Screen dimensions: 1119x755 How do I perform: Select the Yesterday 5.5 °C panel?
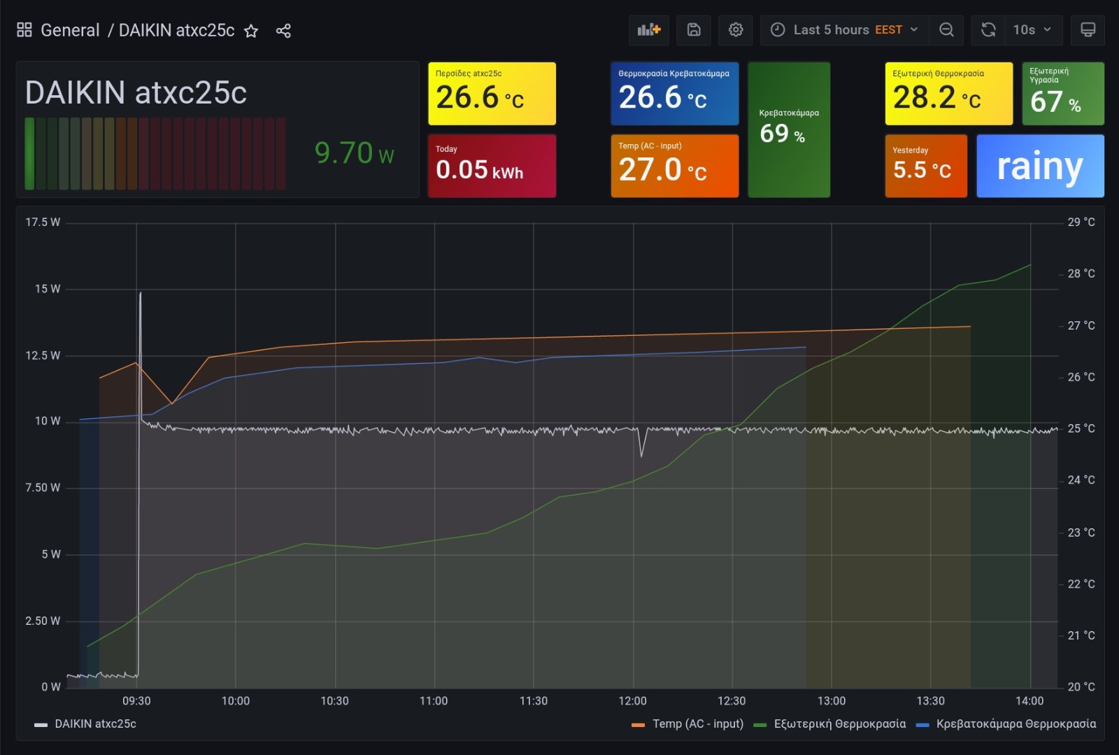point(926,166)
